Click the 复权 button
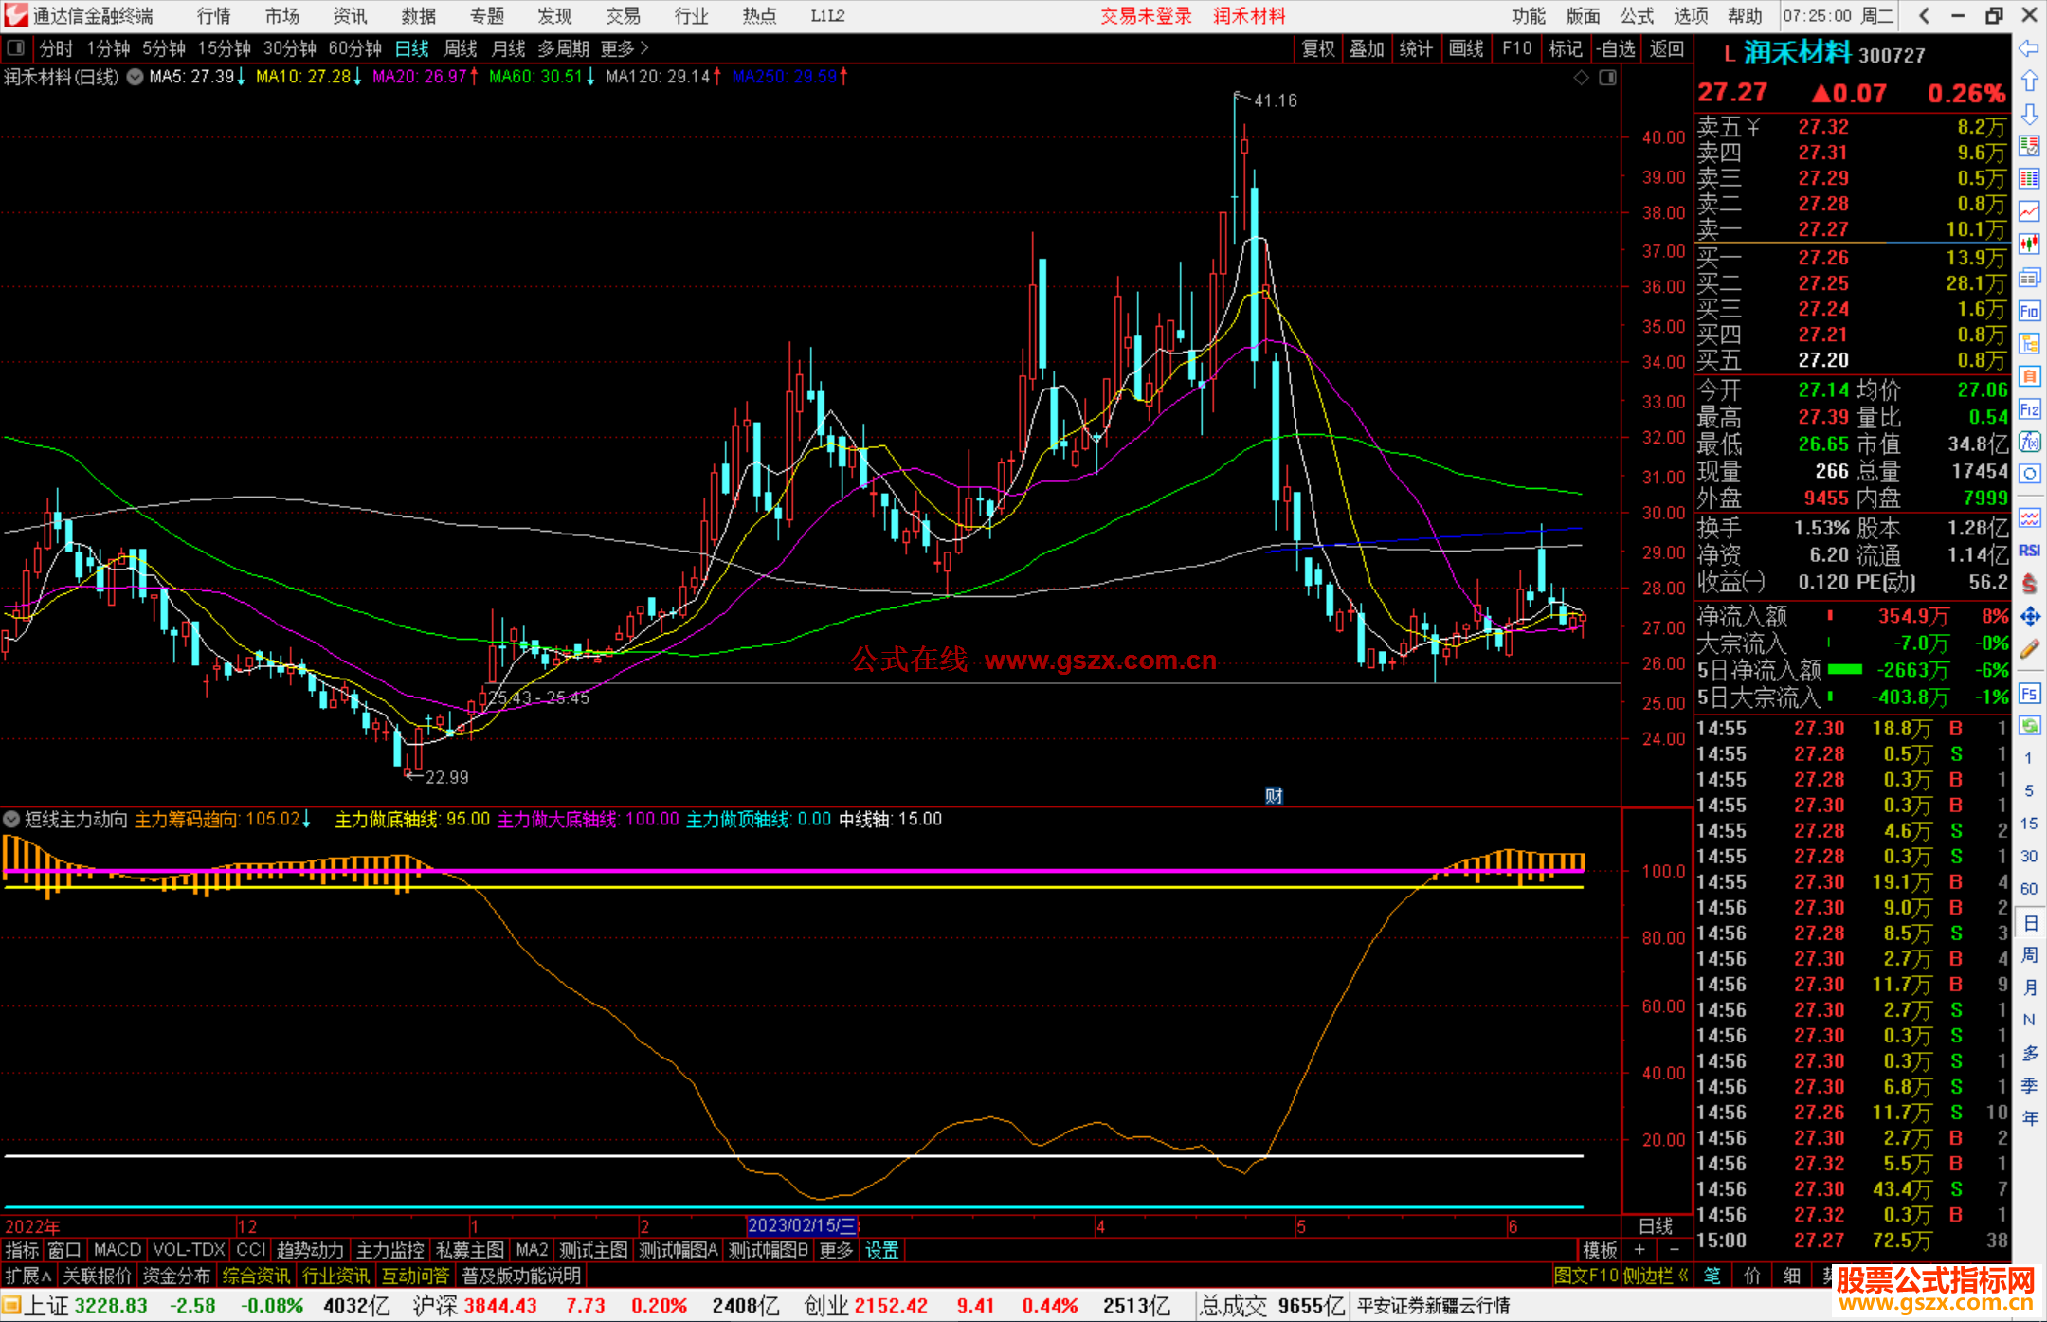The image size is (2047, 1322). (x=1318, y=48)
